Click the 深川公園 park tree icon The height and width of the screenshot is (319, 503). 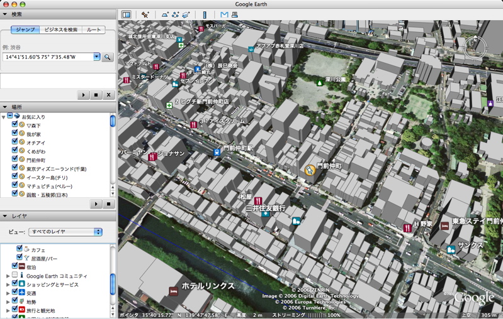(x=319, y=83)
